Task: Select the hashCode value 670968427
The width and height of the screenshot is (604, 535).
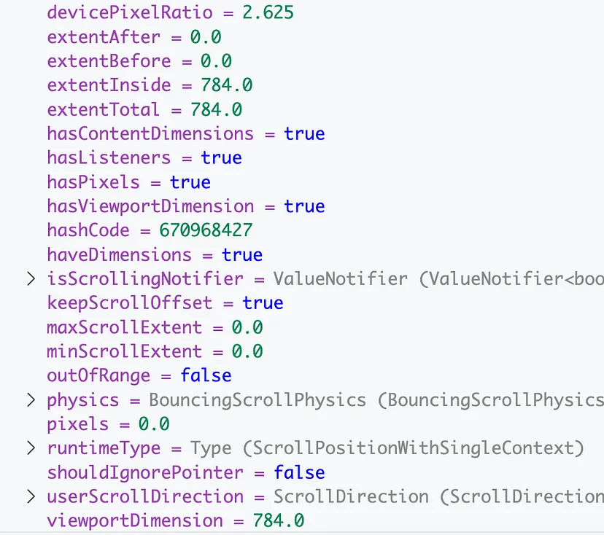Action: 206,230
